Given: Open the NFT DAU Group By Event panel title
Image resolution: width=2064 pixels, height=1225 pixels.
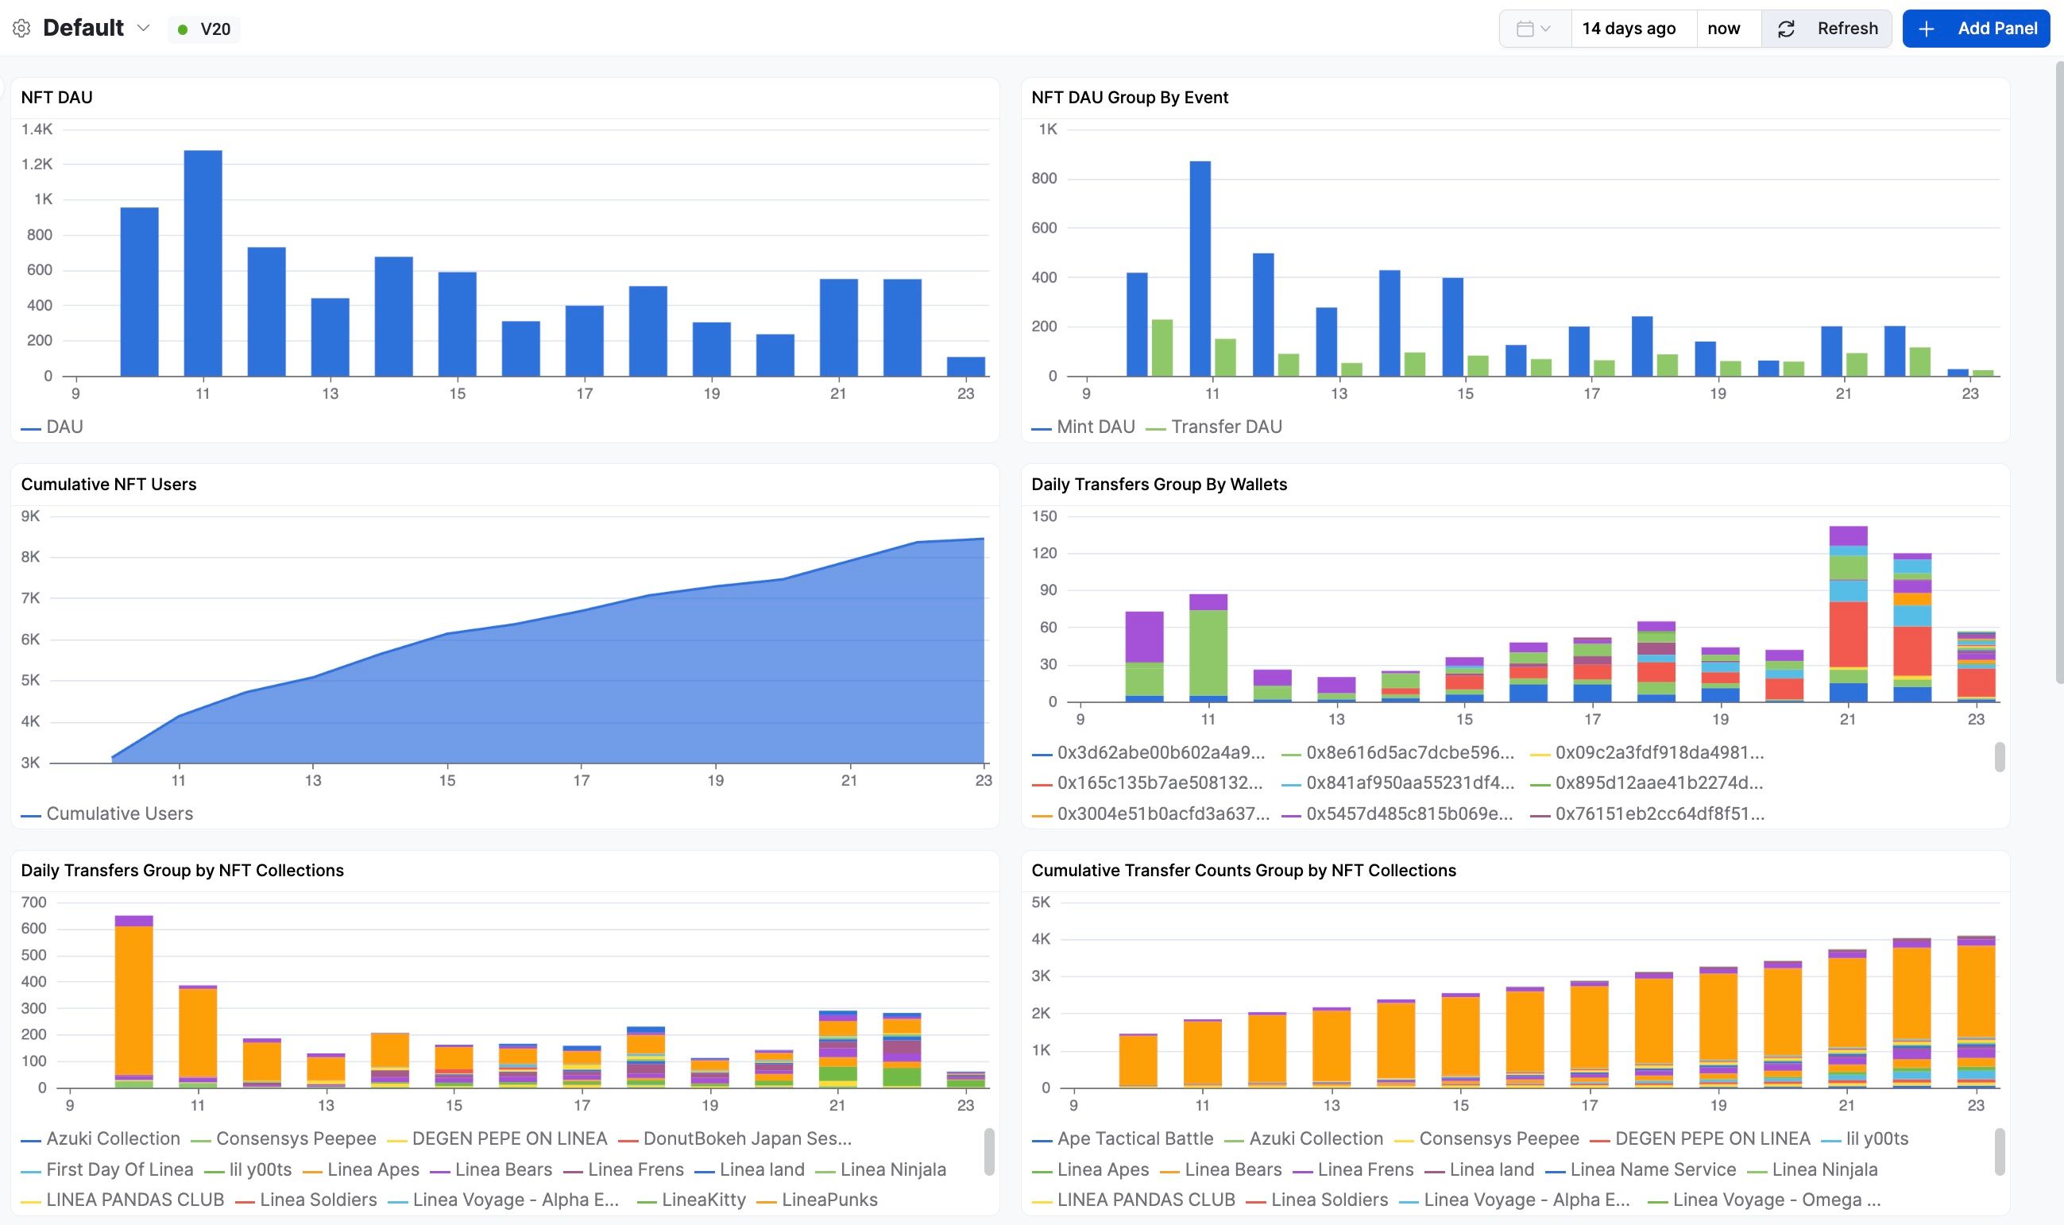Looking at the screenshot, I should (1130, 98).
